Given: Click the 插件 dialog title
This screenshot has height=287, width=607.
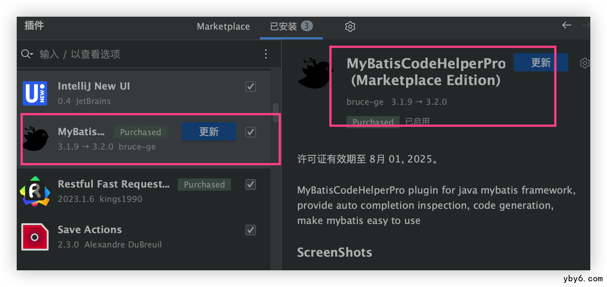Looking at the screenshot, I should [34, 25].
